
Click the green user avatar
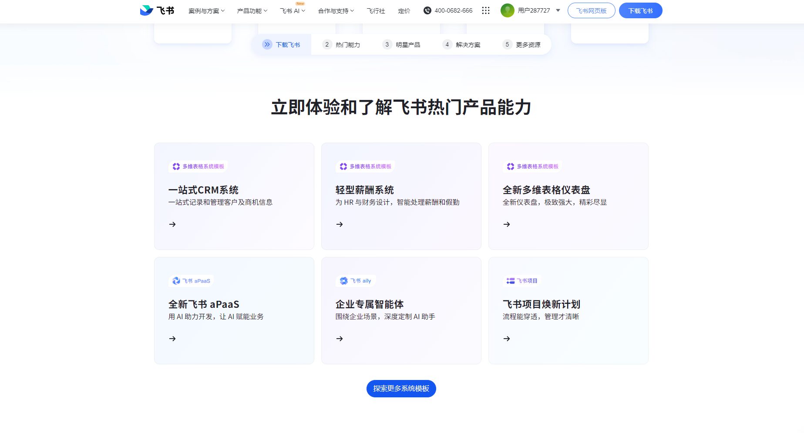point(508,10)
